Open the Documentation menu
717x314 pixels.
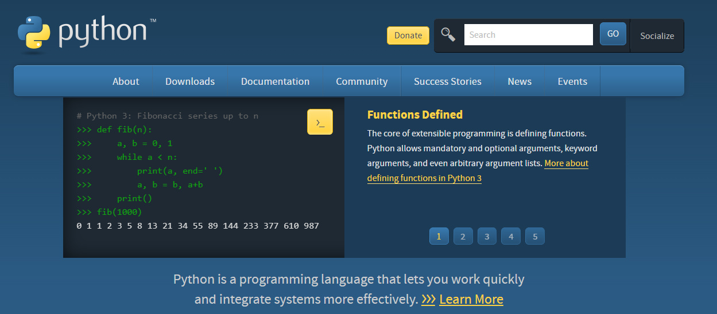click(x=275, y=81)
